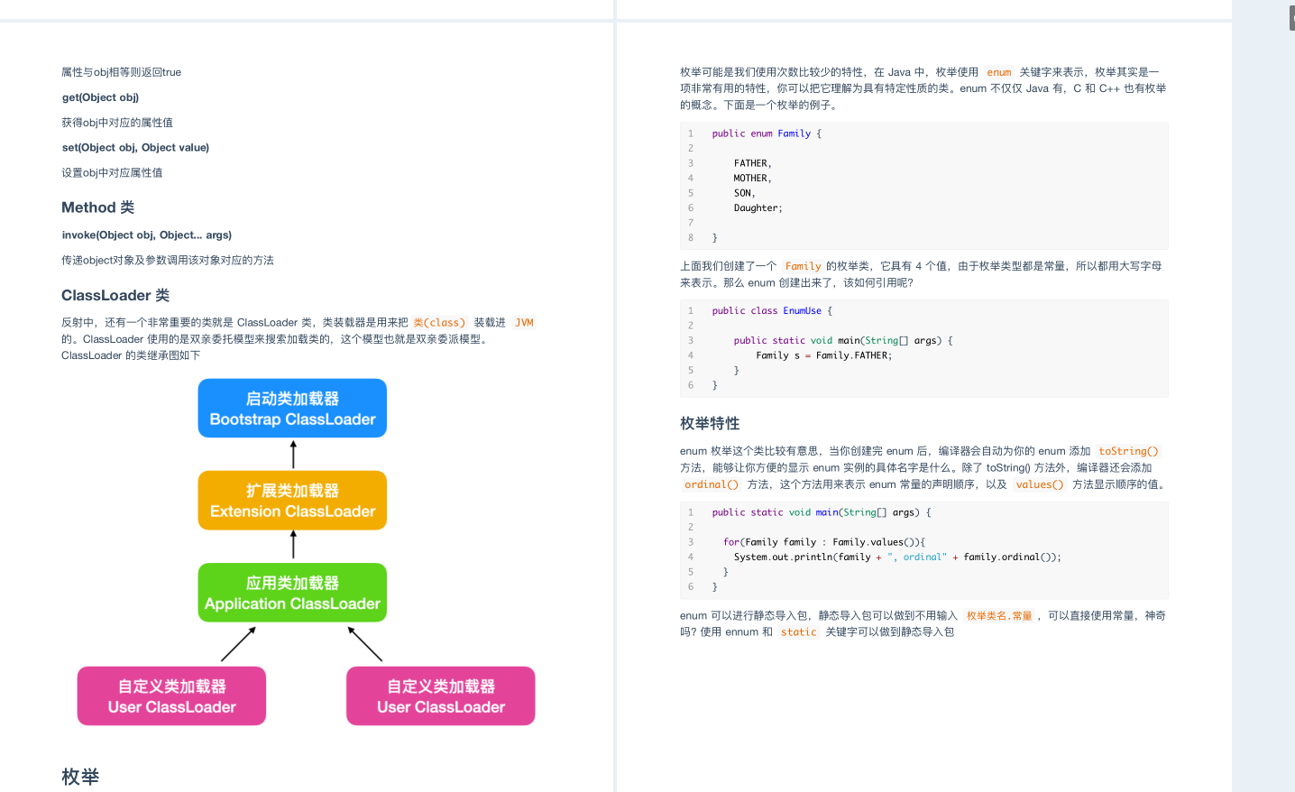Click code line 'for(Family family : Family.values()){'
Image resolution: width=1295 pixels, height=792 pixels.
coord(823,542)
